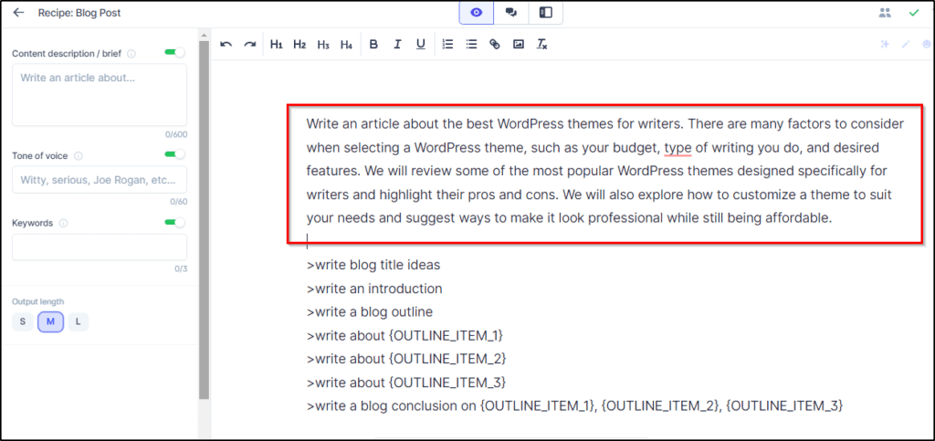935x441 pixels.
Task: Insert a bulleted list
Action: click(x=471, y=44)
